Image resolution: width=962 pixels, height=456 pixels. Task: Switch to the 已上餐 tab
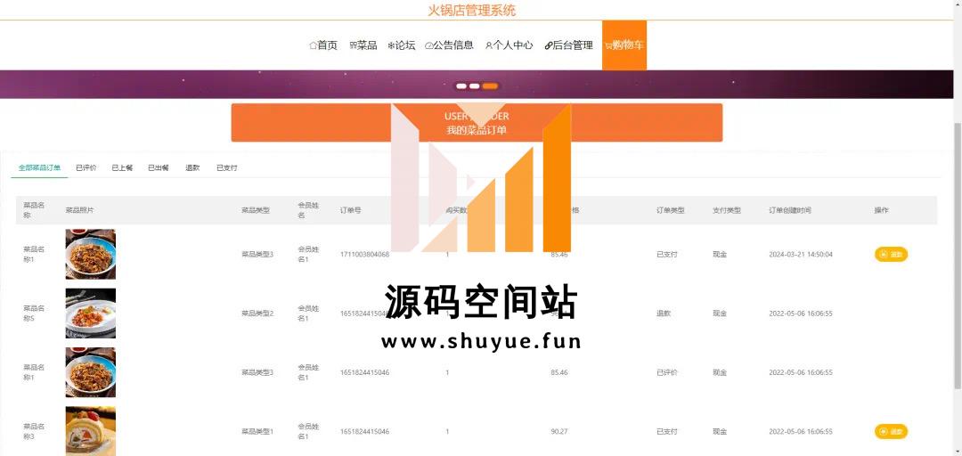tap(122, 167)
